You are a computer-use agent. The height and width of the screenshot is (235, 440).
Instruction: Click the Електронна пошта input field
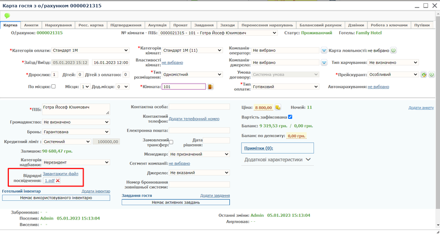[199, 130]
